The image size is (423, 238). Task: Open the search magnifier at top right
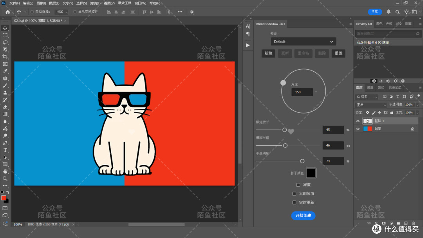tap(398, 12)
